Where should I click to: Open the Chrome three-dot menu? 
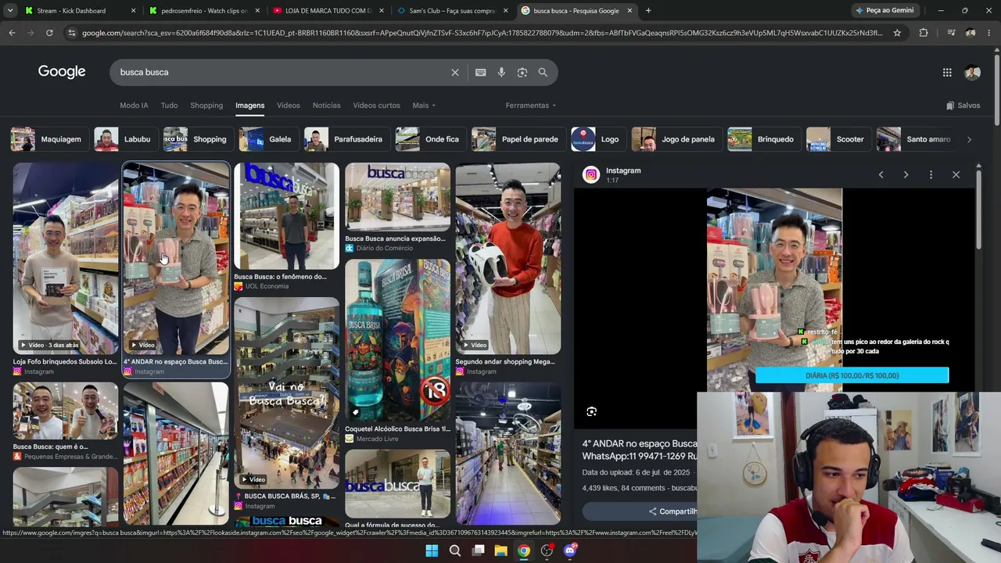coord(989,33)
